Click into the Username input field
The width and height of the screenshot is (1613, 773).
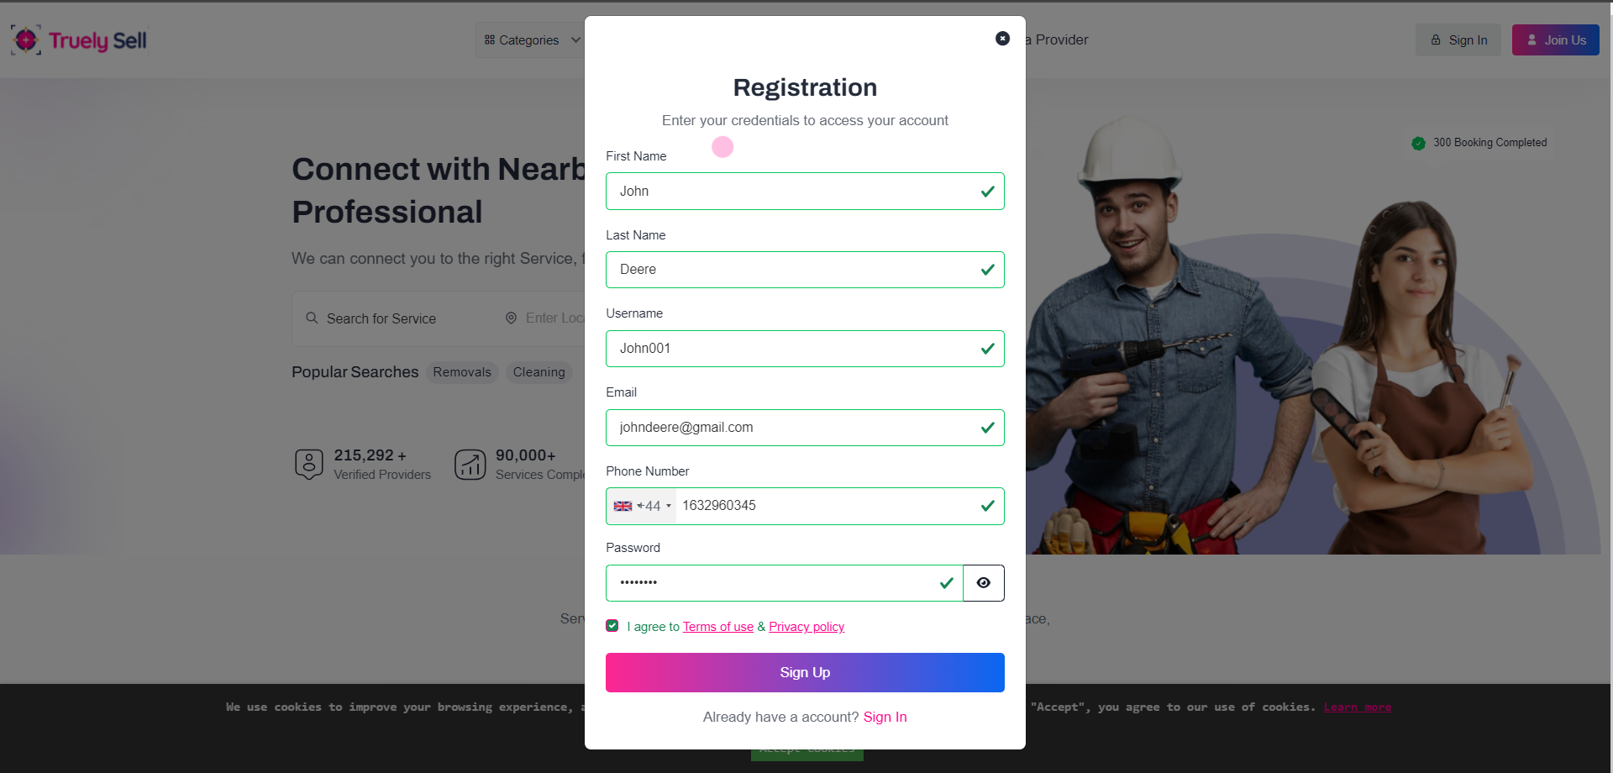805,349
